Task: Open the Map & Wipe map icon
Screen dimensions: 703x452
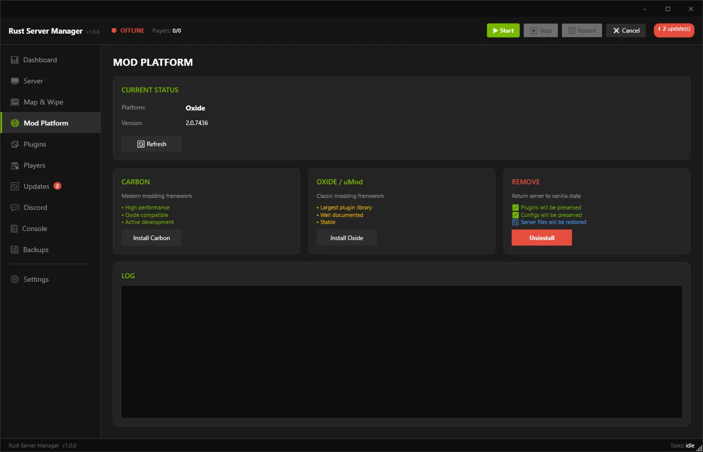Action: tap(15, 102)
